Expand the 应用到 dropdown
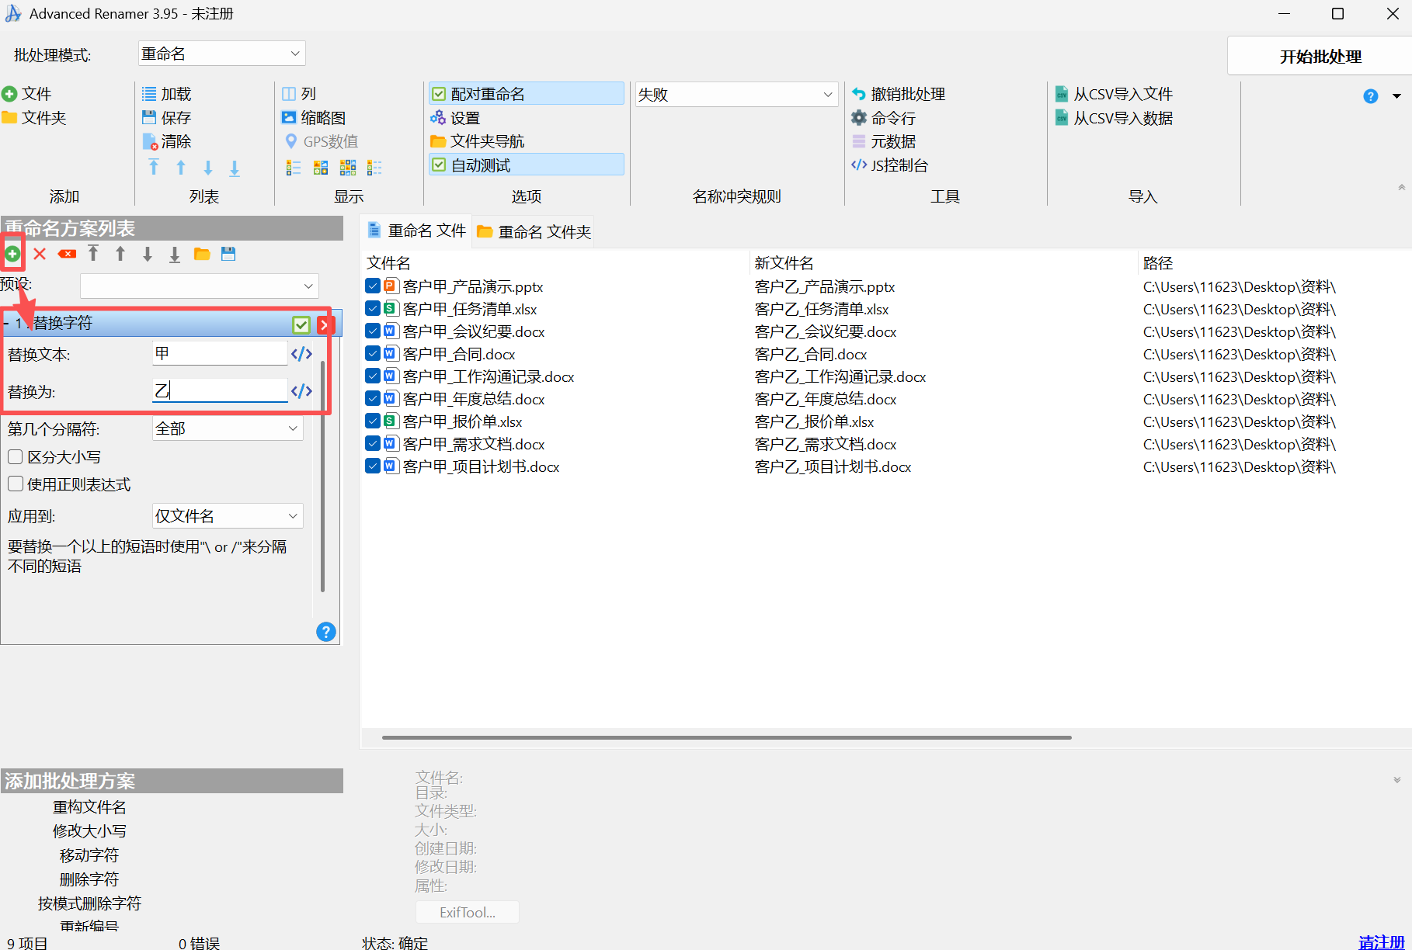1412x950 pixels. pyautogui.click(x=228, y=516)
